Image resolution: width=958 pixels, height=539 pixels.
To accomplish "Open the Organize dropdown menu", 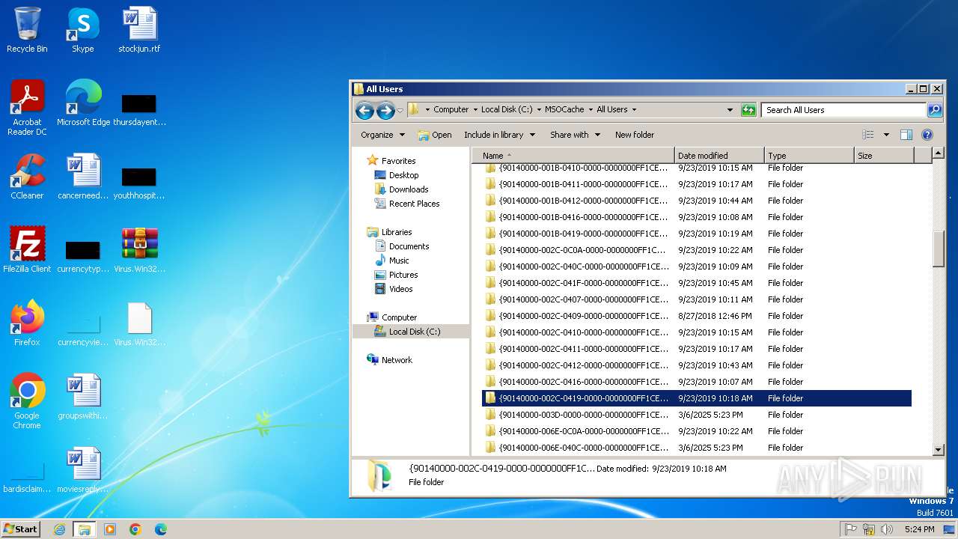I will [382, 135].
